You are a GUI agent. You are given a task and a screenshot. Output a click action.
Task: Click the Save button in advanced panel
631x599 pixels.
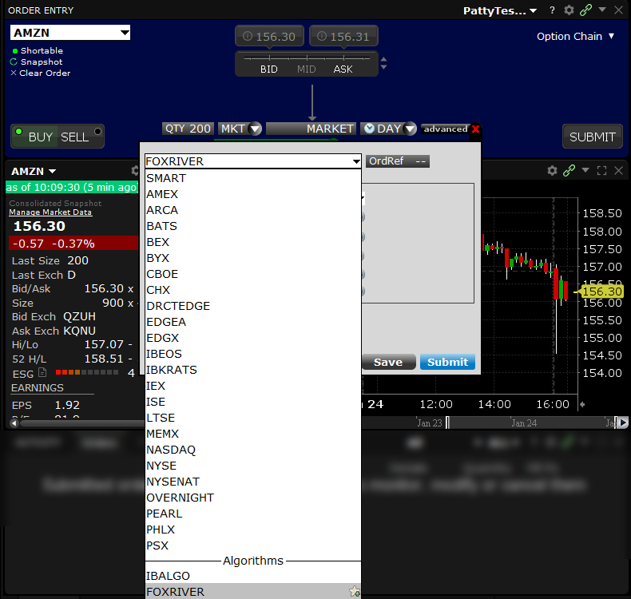[x=388, y=362]
